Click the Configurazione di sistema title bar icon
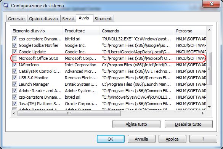Screen dimensions: 223x149 click(x=6, y=5)
